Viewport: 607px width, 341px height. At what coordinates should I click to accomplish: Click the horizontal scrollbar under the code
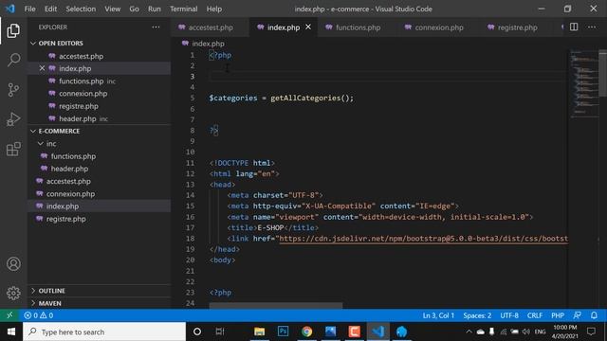[276, 305]
